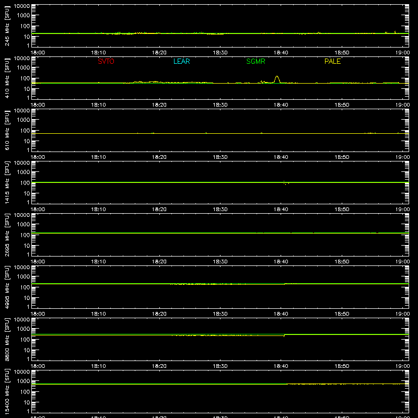The height and width of the screenshot is (418, 418).
Task: Select the 1415 MHz [SFU] axis title
Action: click(7, 182)
